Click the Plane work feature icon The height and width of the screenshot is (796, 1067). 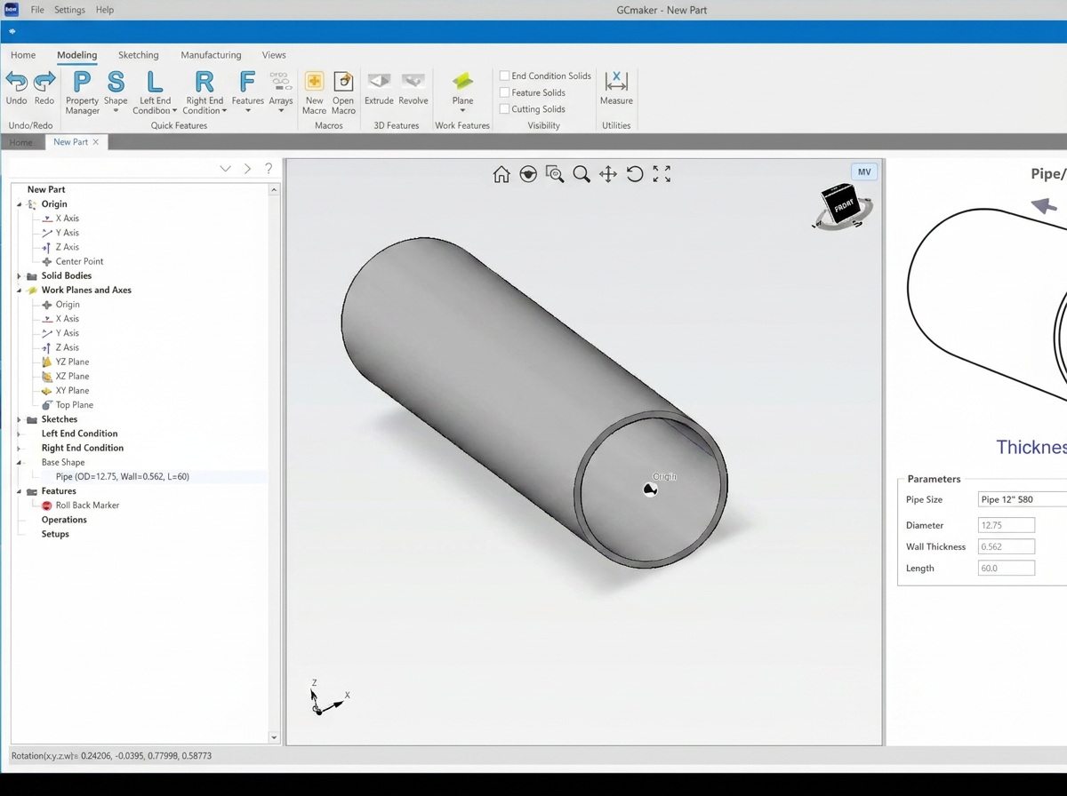click(462, 82)
